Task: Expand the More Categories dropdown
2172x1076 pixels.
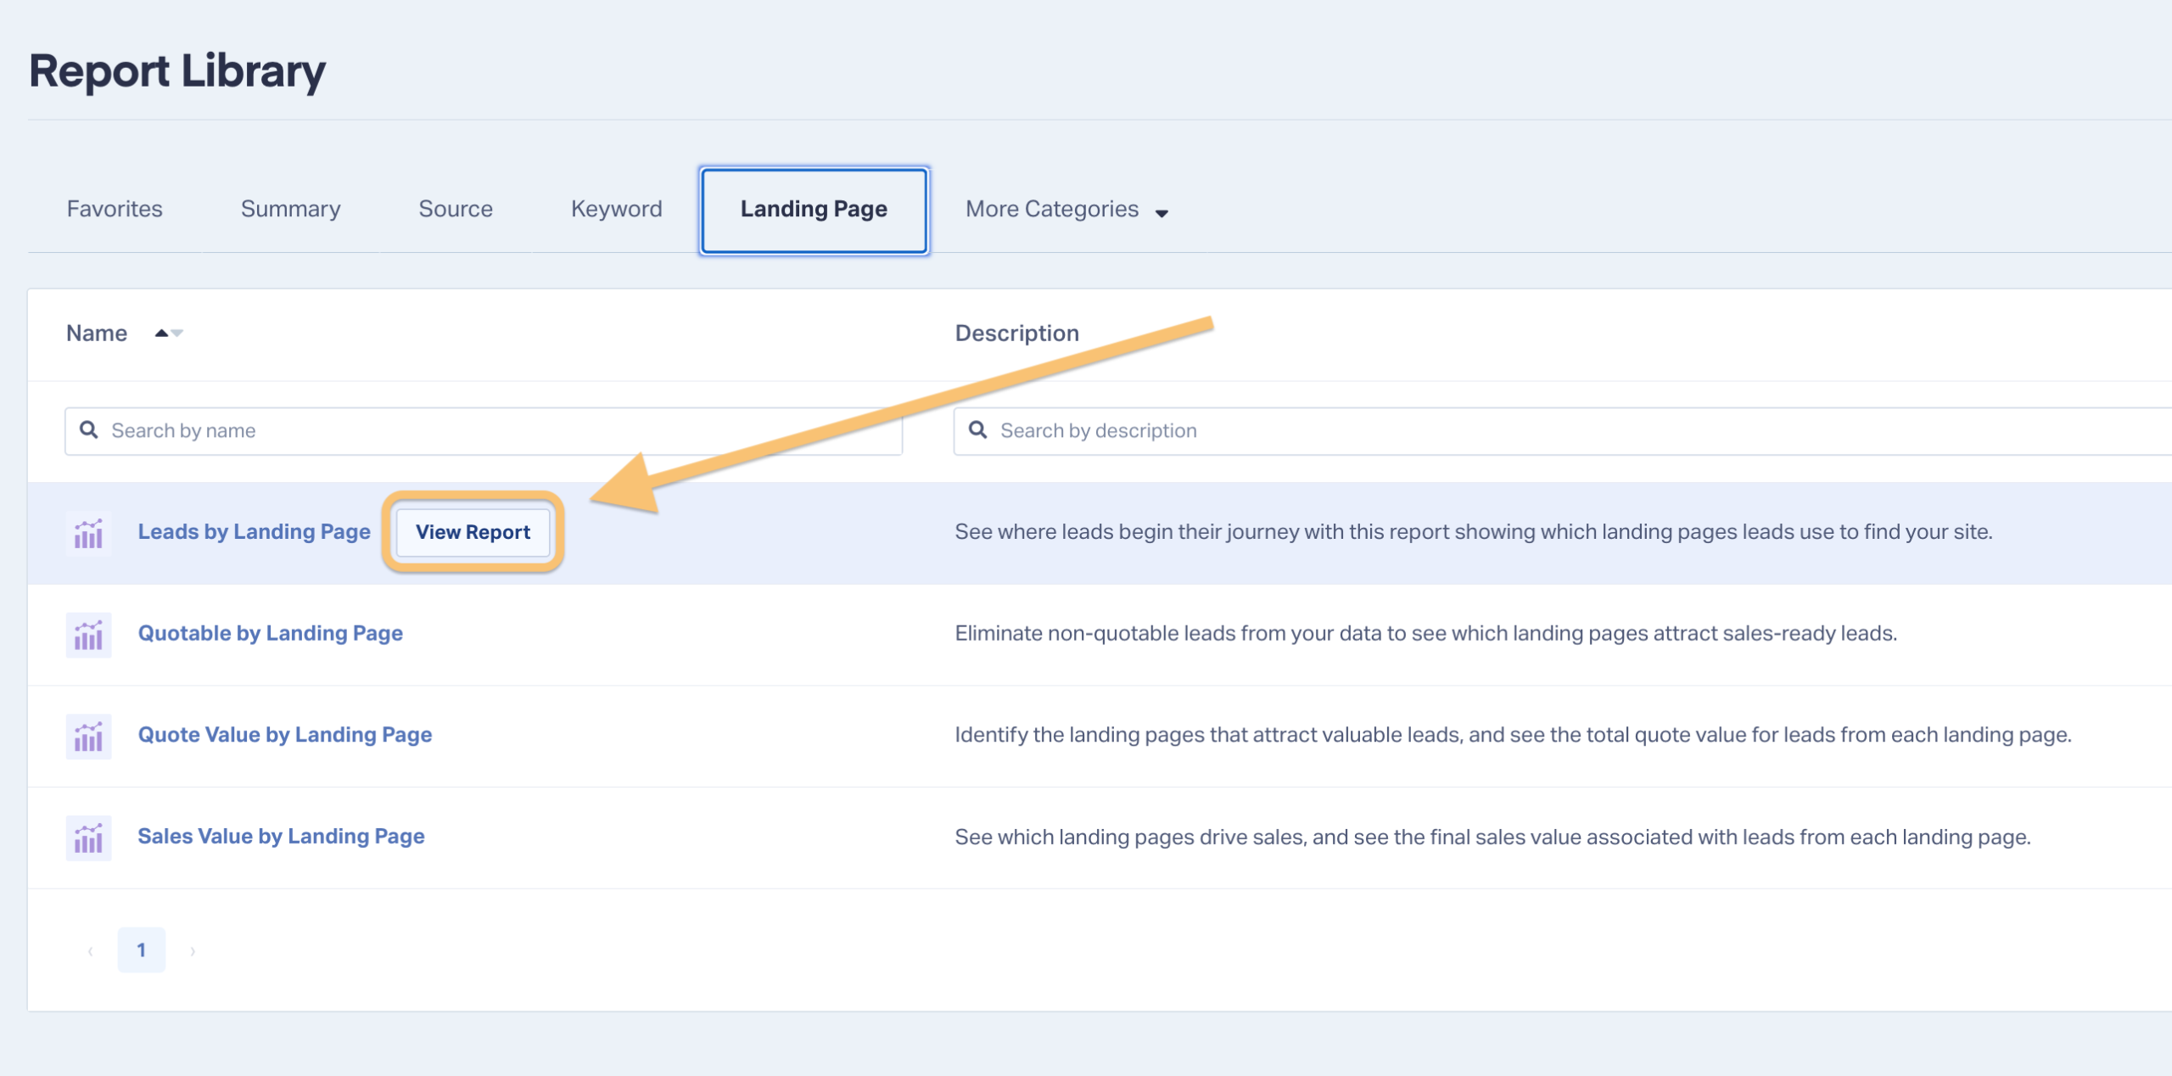Action: tap(1066, 210)
